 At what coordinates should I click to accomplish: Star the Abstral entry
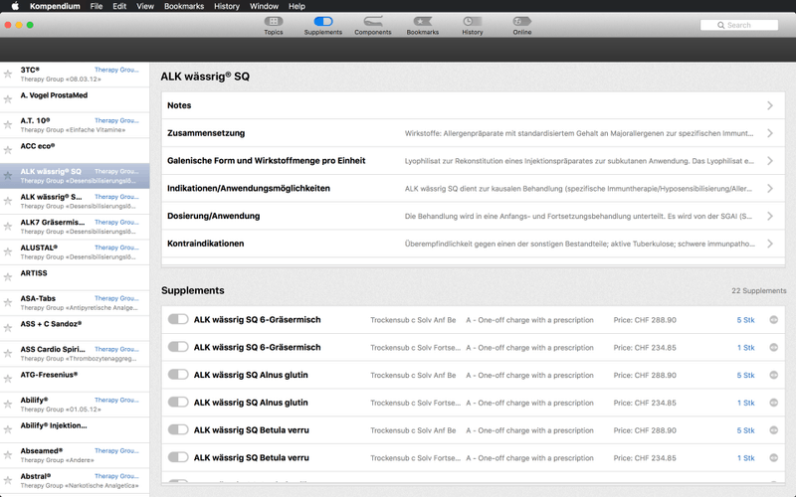[8, 480]
